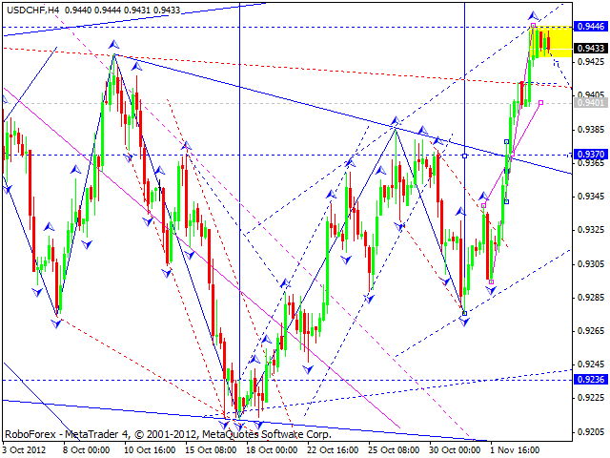Click the 0.9236 blue price level label

tap(591, 380)
